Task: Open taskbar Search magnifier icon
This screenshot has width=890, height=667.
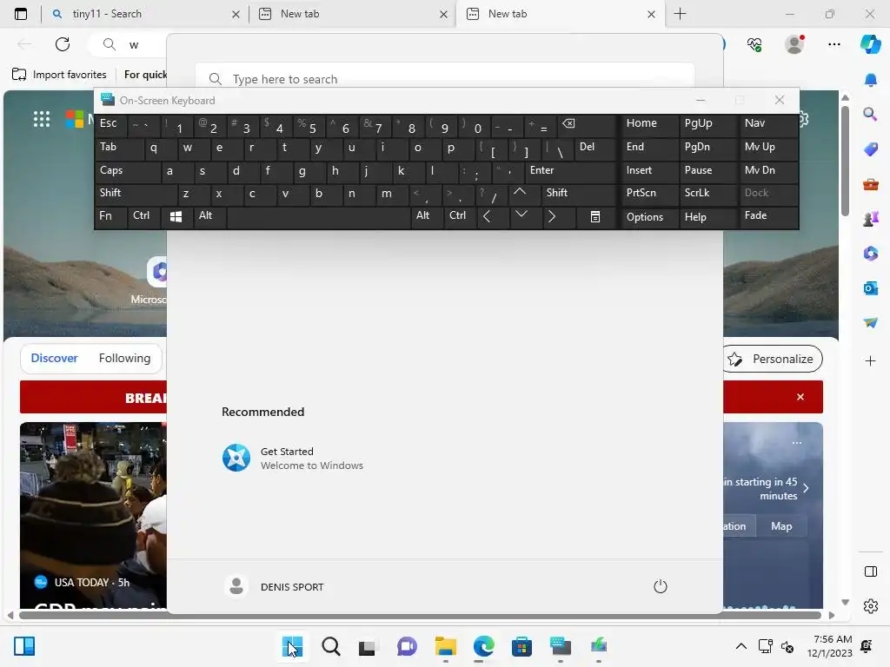Action: click(331, 646)
